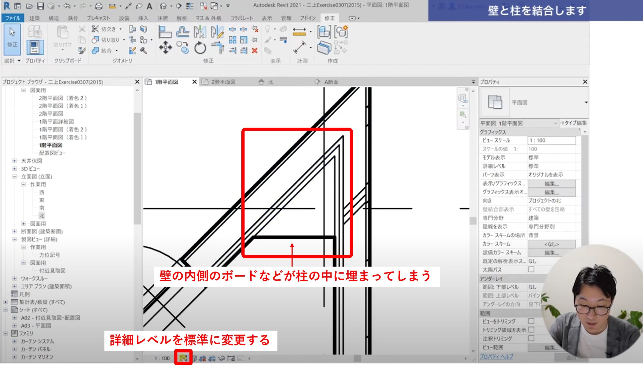The width and height of the screenshot is (643, 365).
Task: Select the Measure Between Two References tool
Action: [x=299, y=32]
